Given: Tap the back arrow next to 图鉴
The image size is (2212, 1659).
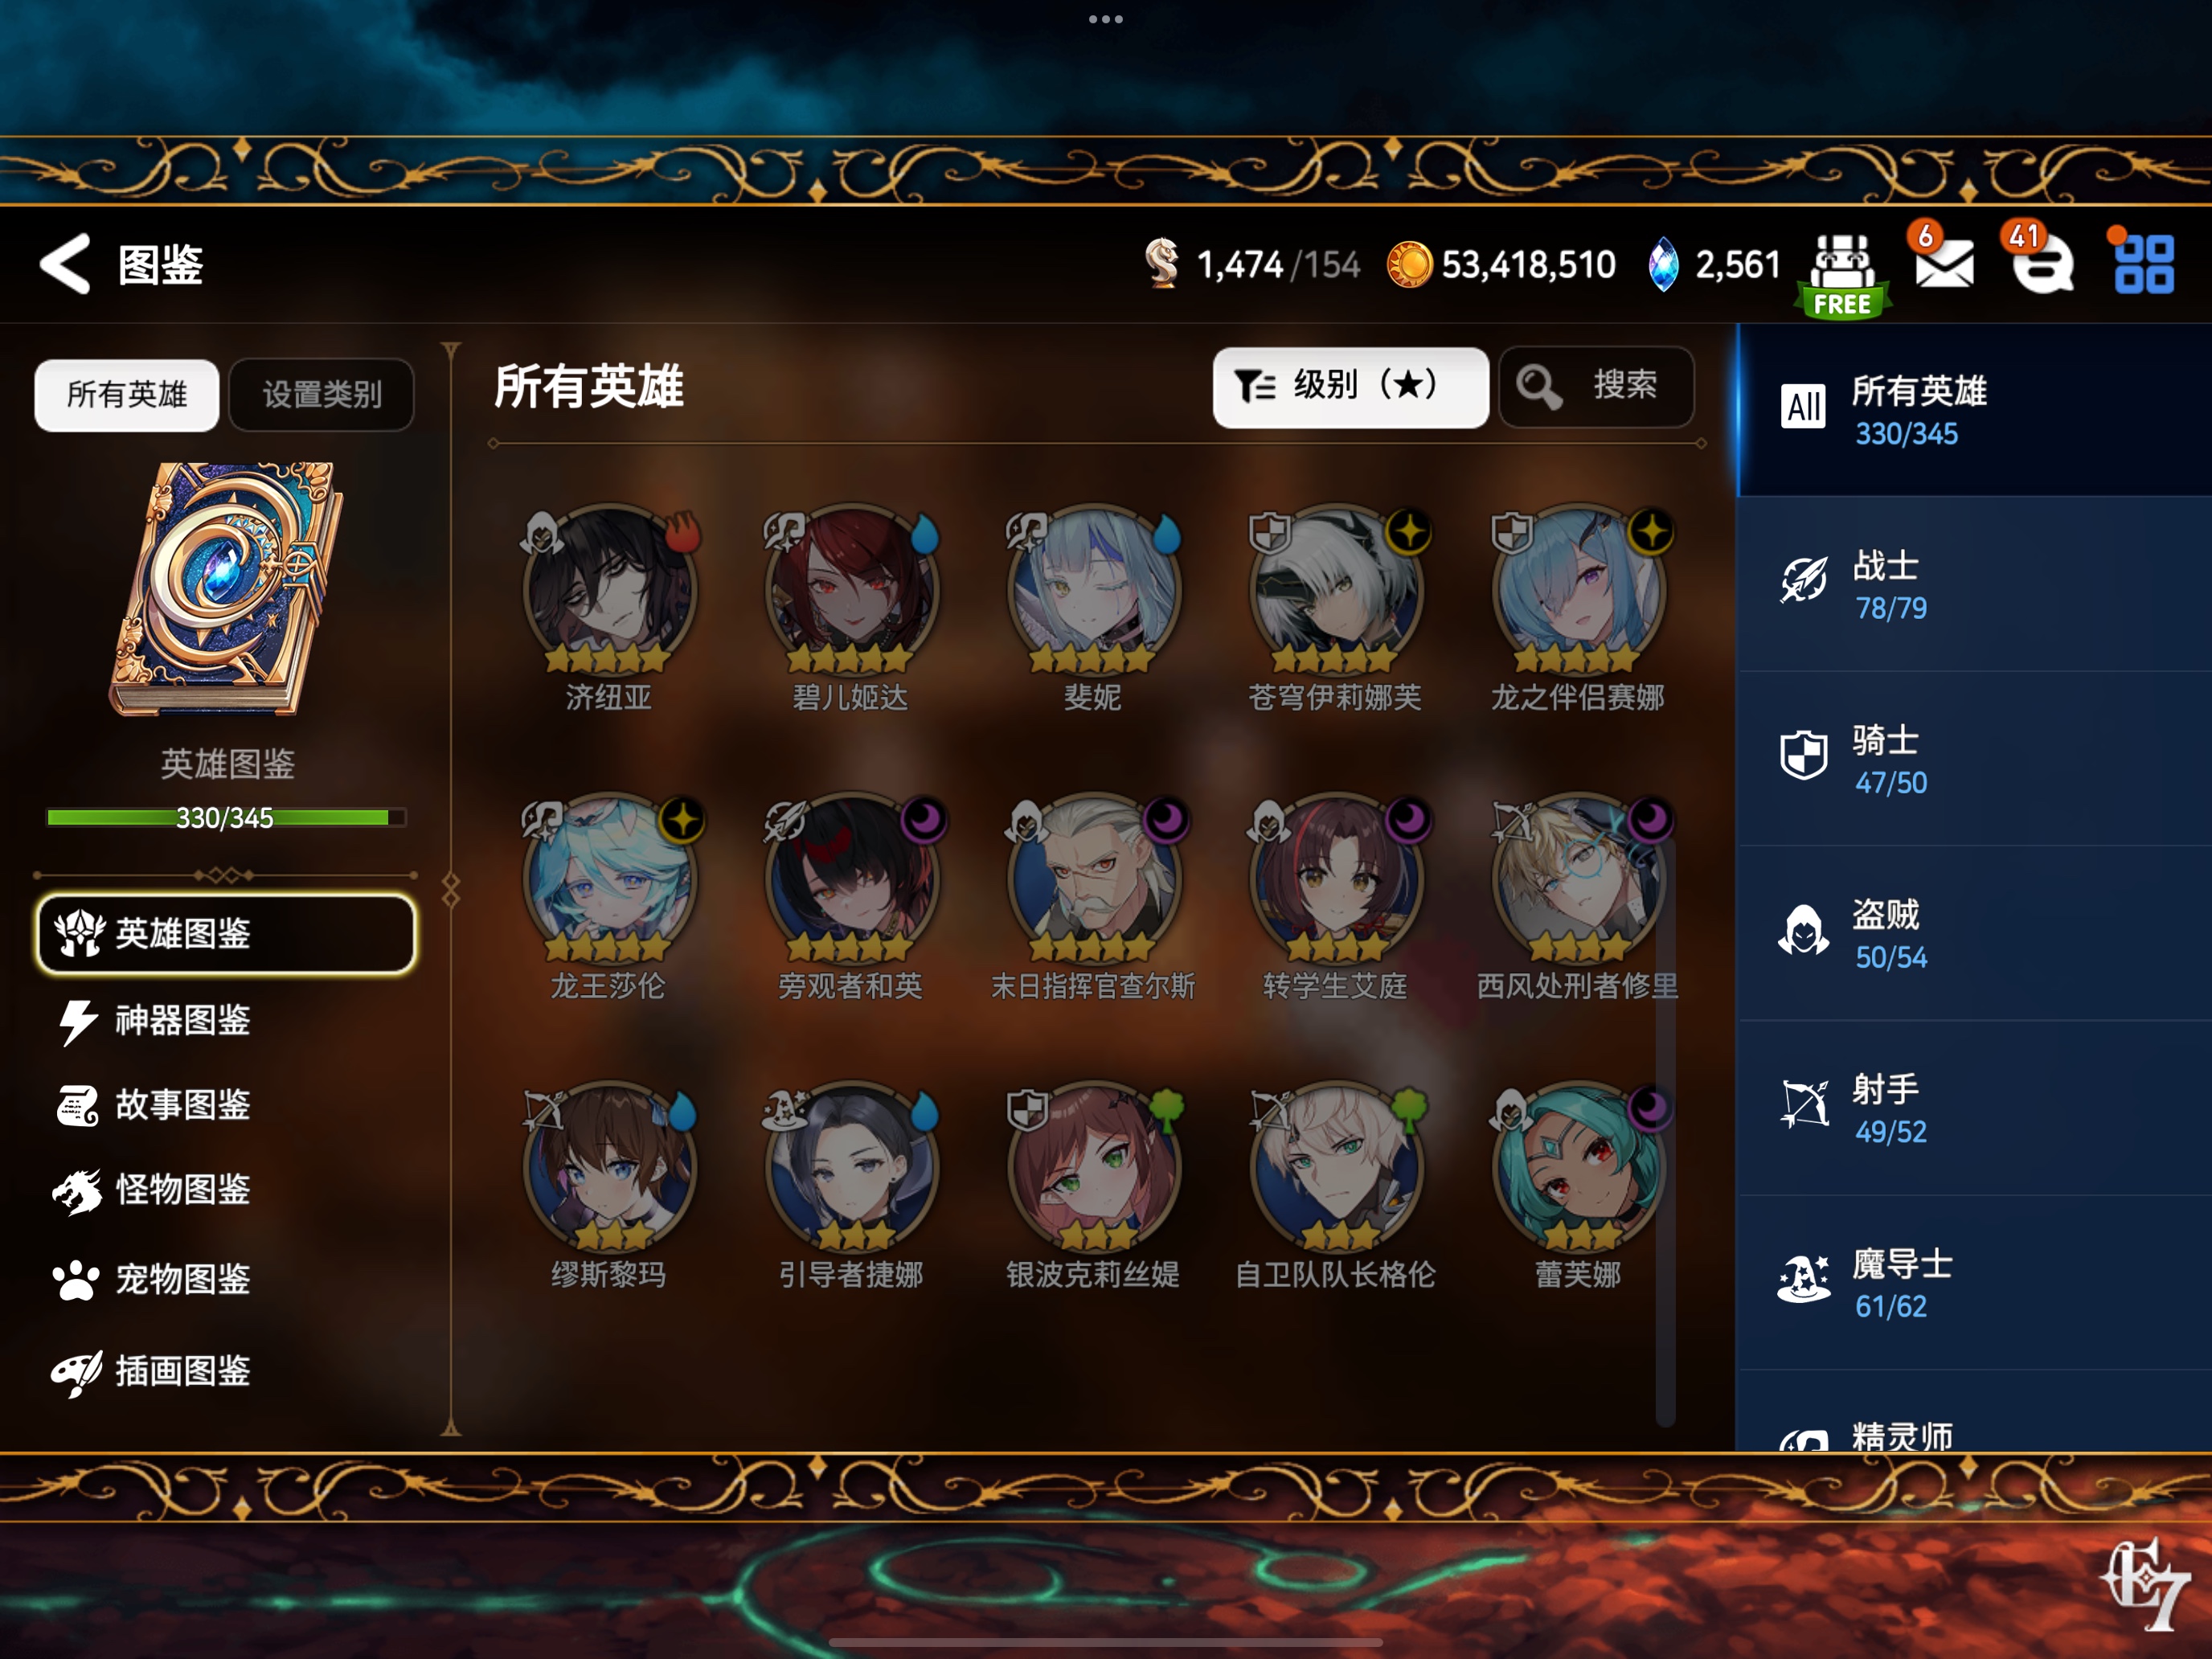Looking at the screenshot, I should coord(66,264).
